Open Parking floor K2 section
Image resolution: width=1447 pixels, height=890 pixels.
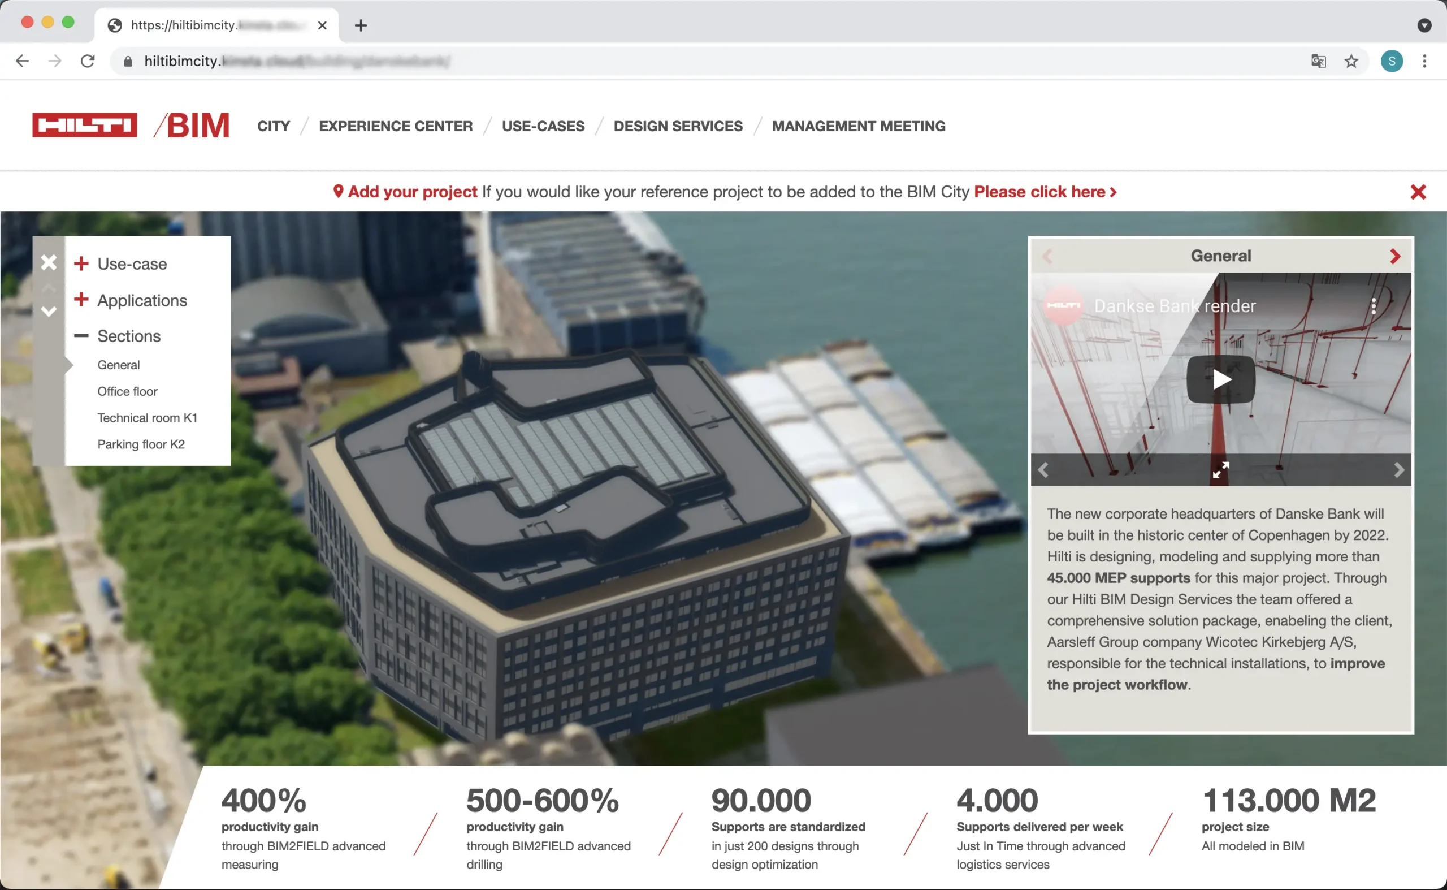tap(141, 444)
